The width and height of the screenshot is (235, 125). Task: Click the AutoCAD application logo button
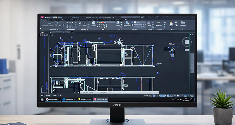(x=42, y=17)
